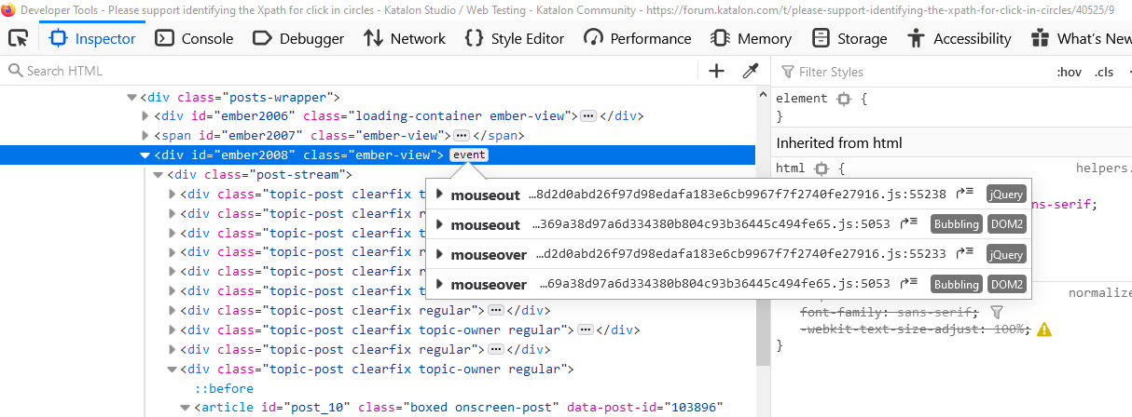Click the filter funnel icon next to font-family
Image resolution: width=1132 pixels, height=417 pixels.
click(x=996, y=313)
